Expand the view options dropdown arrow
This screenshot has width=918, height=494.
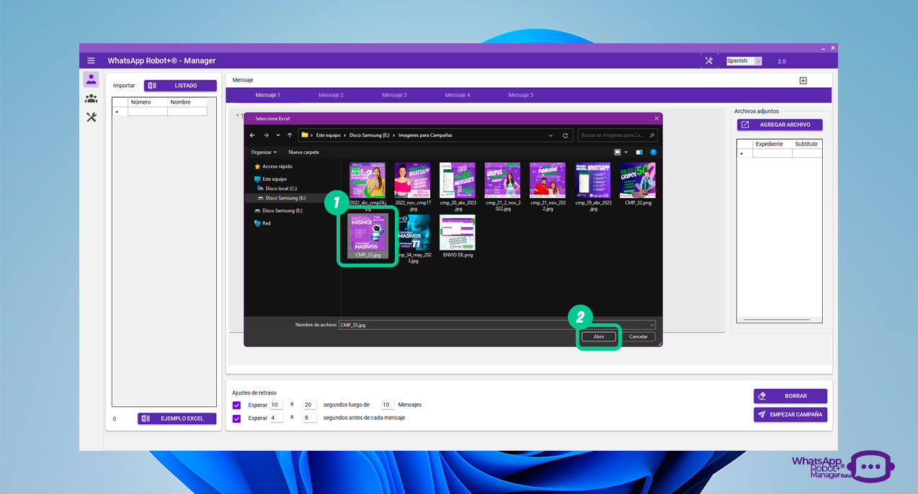(x=625, y=152)
